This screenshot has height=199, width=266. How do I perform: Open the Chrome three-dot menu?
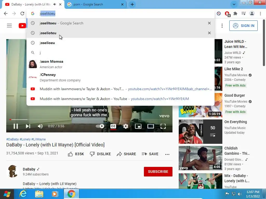click(x=260, y=13)
